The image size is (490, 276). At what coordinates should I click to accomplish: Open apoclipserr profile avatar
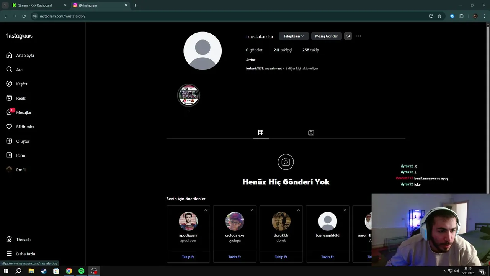coord(188,221)
